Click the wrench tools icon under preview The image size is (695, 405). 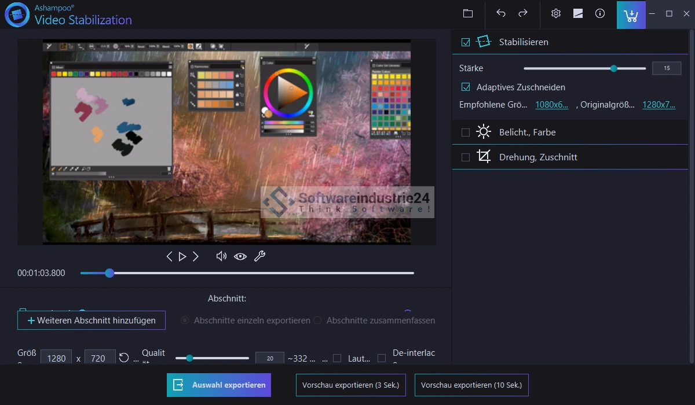point(259,256)
